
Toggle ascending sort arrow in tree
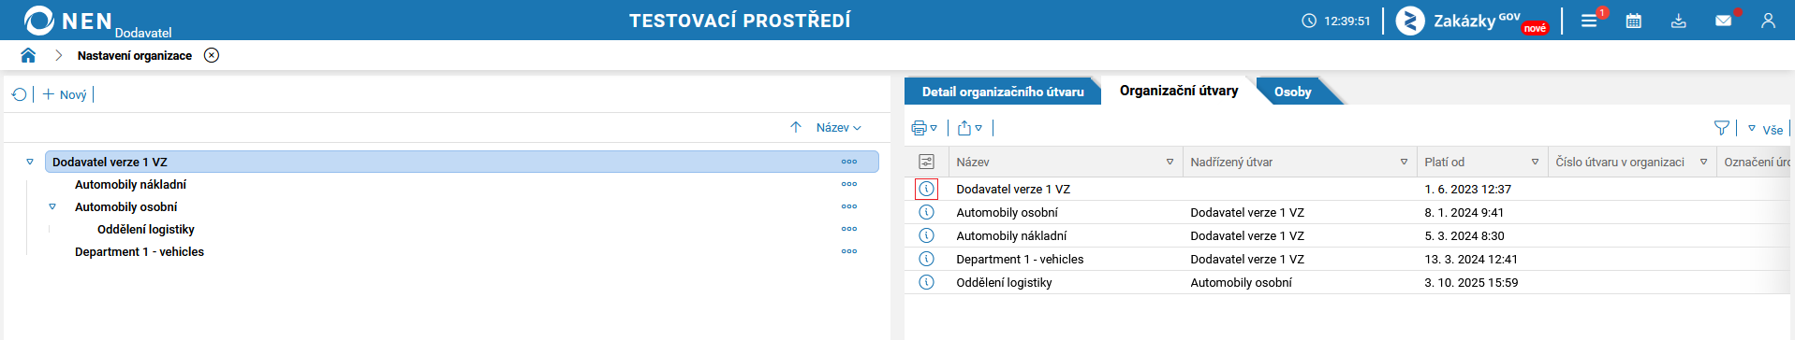(x=796, y=127)
